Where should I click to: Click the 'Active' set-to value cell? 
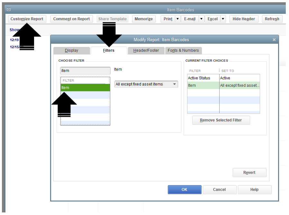[239, 78]
